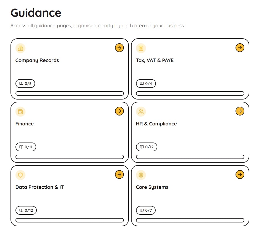Click the Tax, VAT & PAYE banknote icon
This screenshot has width=264, height=231.
tap(141, 48)
